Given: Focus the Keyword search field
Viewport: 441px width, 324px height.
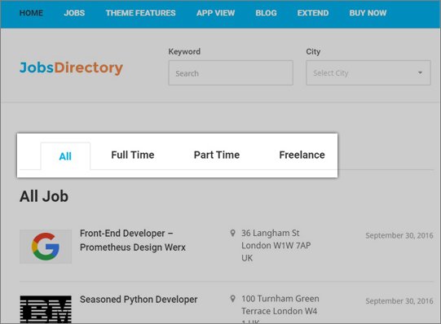Looking at the screenshot, I should [231, 72].
